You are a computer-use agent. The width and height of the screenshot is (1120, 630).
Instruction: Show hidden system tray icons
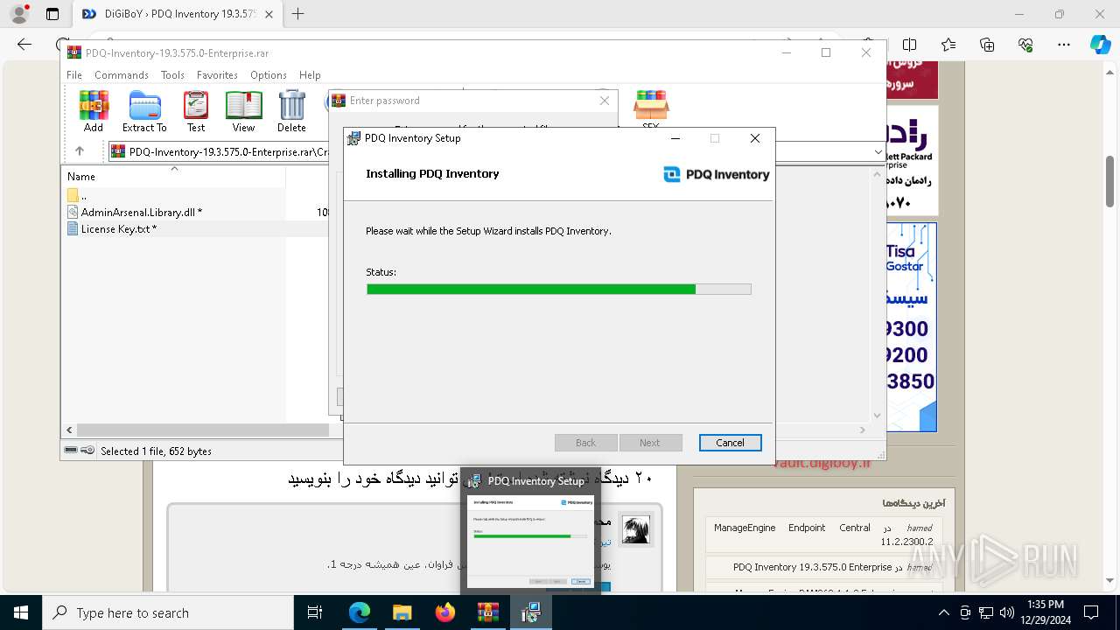[943, 612]
